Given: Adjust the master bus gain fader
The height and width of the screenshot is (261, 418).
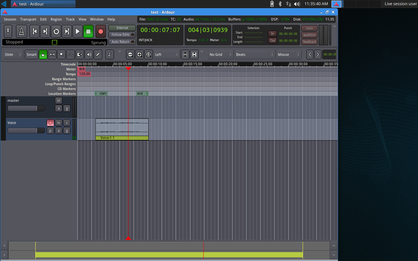Looking at the screenshot, I should click(x=26, y=108).
